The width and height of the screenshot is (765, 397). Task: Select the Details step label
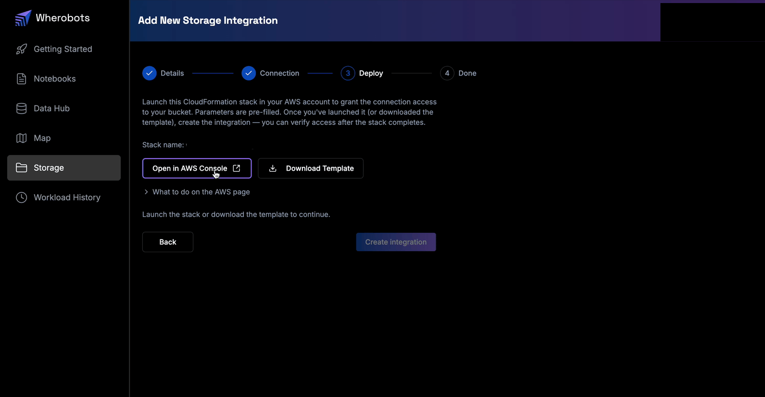click(172, 73)
